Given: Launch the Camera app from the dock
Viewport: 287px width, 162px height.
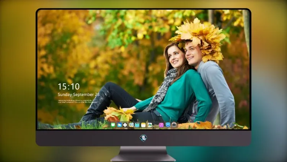Looking at the screenshot, I should tap(174, 125).
